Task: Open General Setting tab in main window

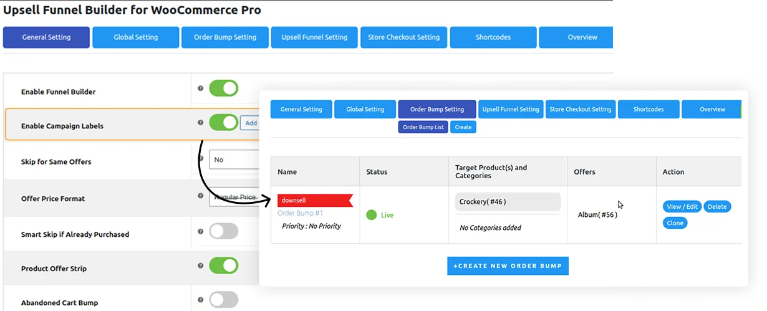Action: (46, 37)
